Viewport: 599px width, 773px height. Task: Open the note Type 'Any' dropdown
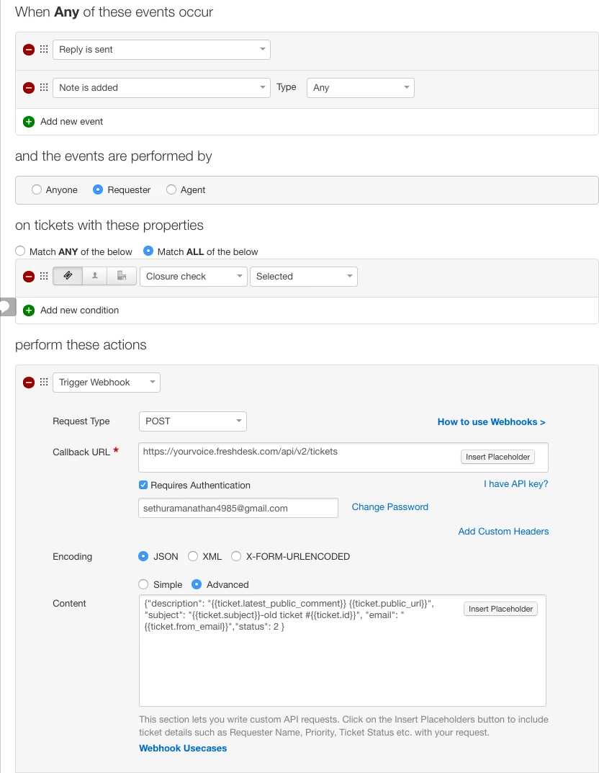pos(361,88)
